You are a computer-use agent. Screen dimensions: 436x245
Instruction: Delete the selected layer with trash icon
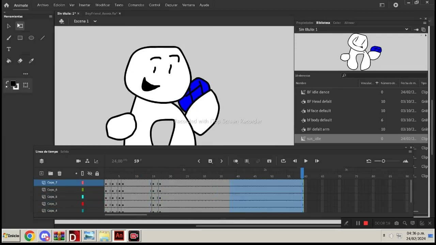click(x=59, y=174)
